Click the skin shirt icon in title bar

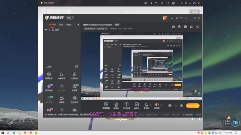pyautogui.click(x=182, y=18)
